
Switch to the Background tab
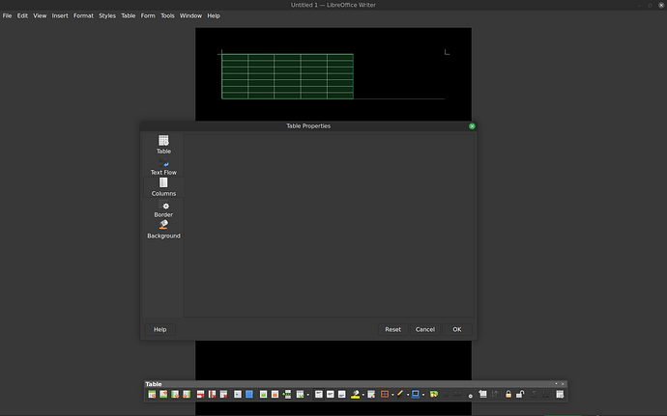(163, 230)
